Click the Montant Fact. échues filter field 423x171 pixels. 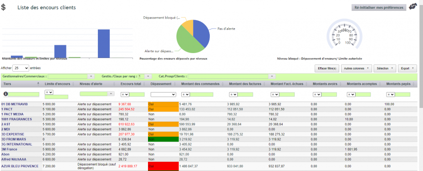pyautogui.click(x=287, y=95)
